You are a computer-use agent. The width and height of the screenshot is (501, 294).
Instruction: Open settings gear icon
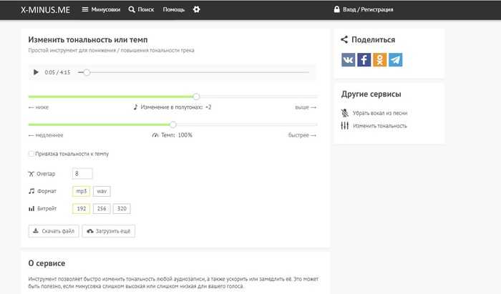[x=197, y=9]
